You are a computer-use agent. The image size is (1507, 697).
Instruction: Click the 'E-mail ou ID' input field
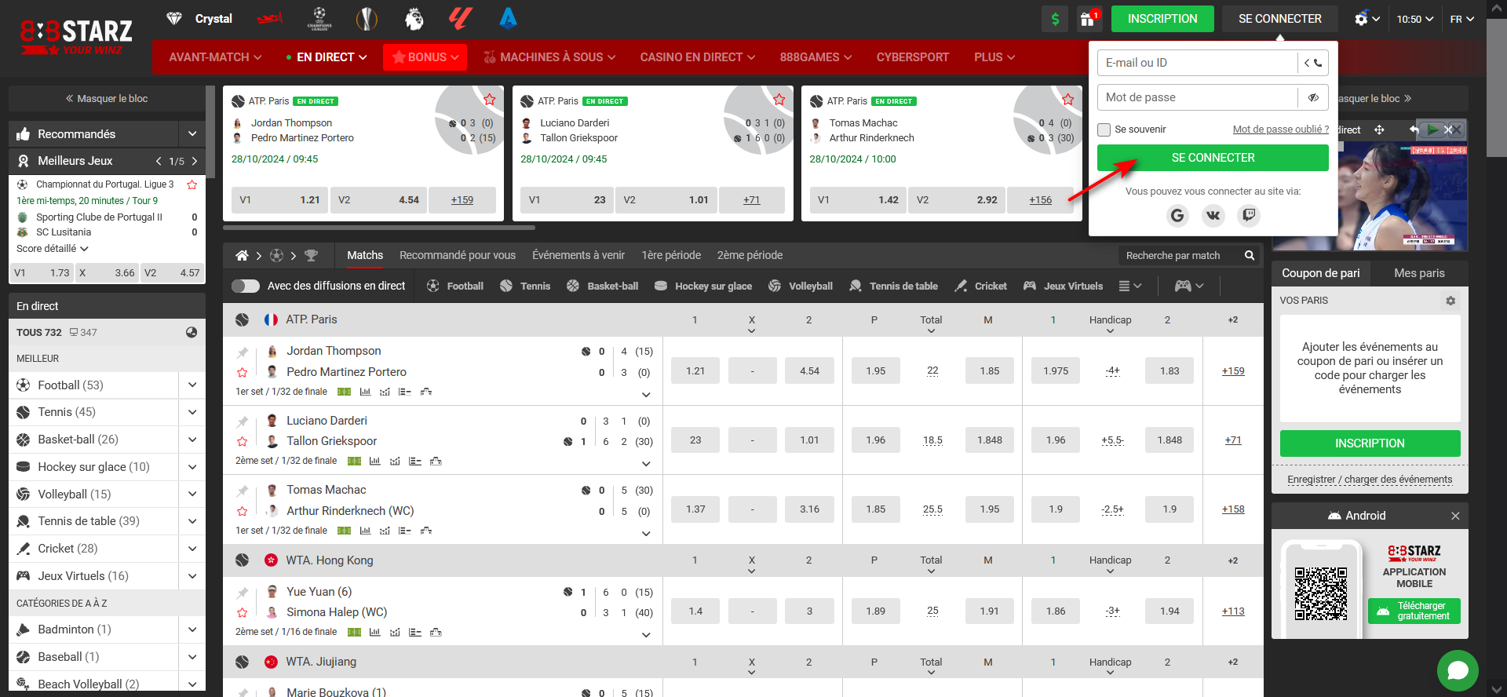tap(1197, 63)
